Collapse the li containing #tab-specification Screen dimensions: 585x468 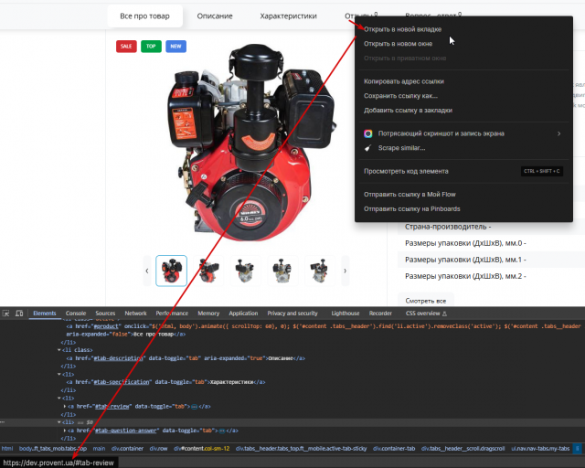58,375
